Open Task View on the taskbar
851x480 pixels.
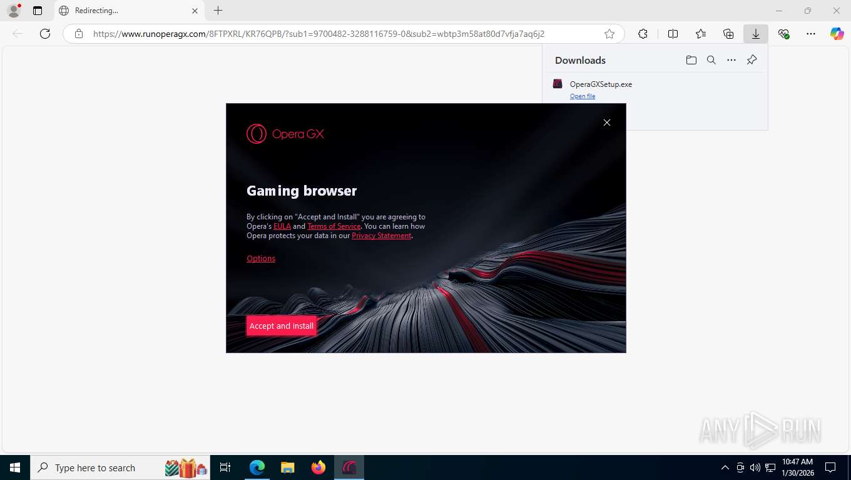[225, 467]
